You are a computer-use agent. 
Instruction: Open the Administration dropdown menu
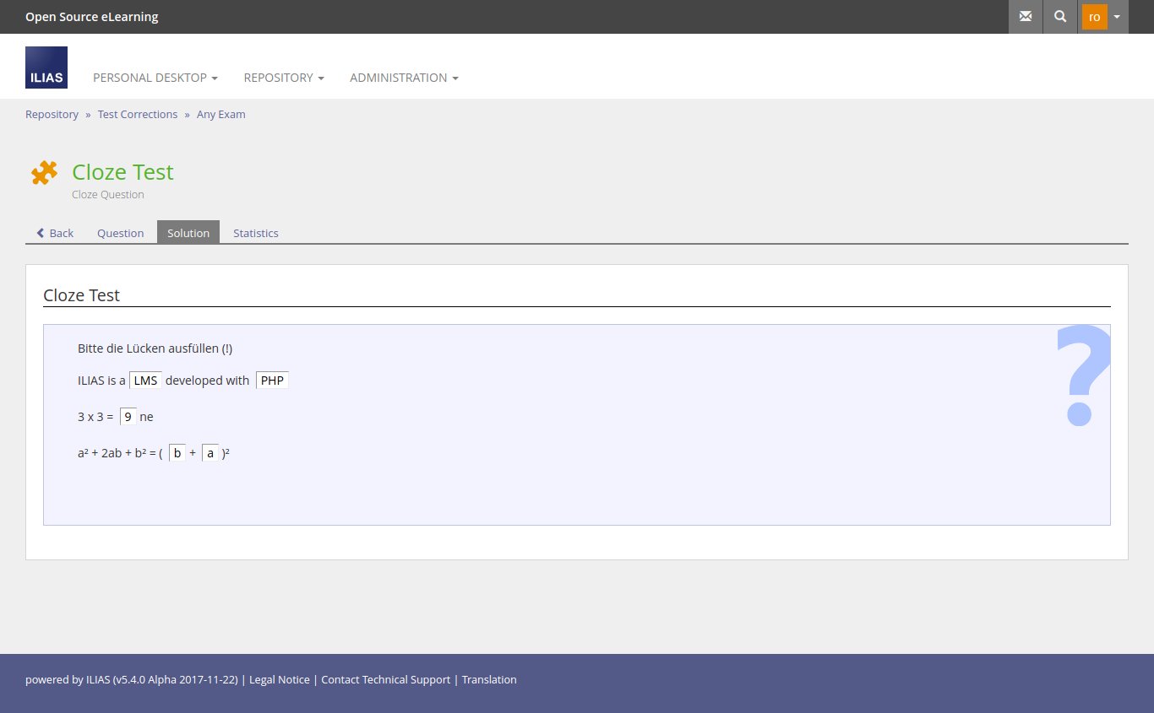(404, 78)
